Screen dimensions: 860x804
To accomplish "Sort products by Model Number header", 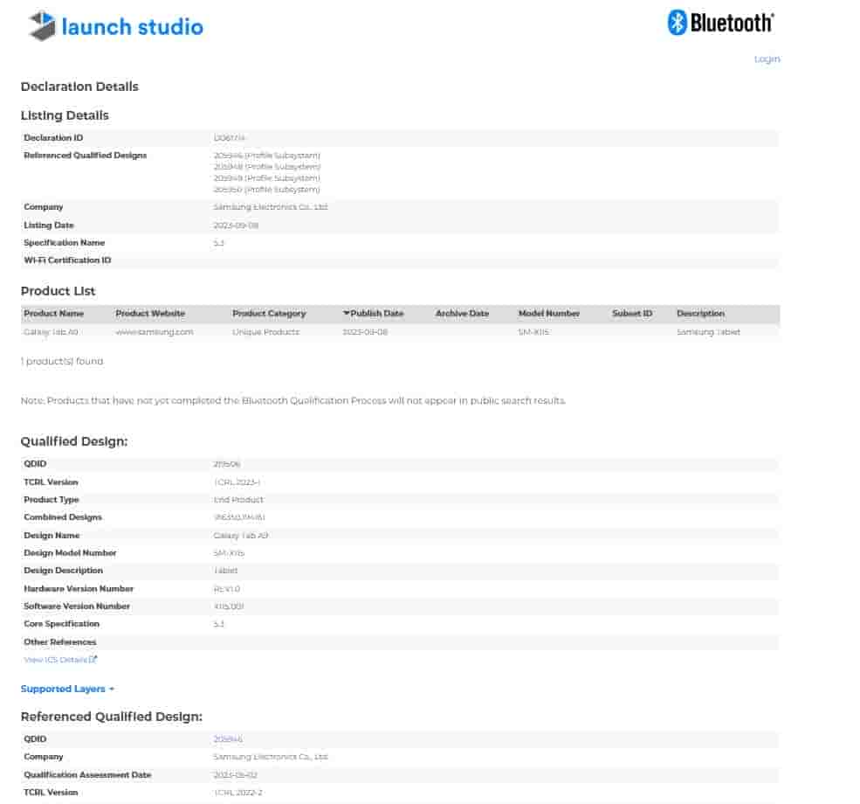I will [x=548, y=314].
